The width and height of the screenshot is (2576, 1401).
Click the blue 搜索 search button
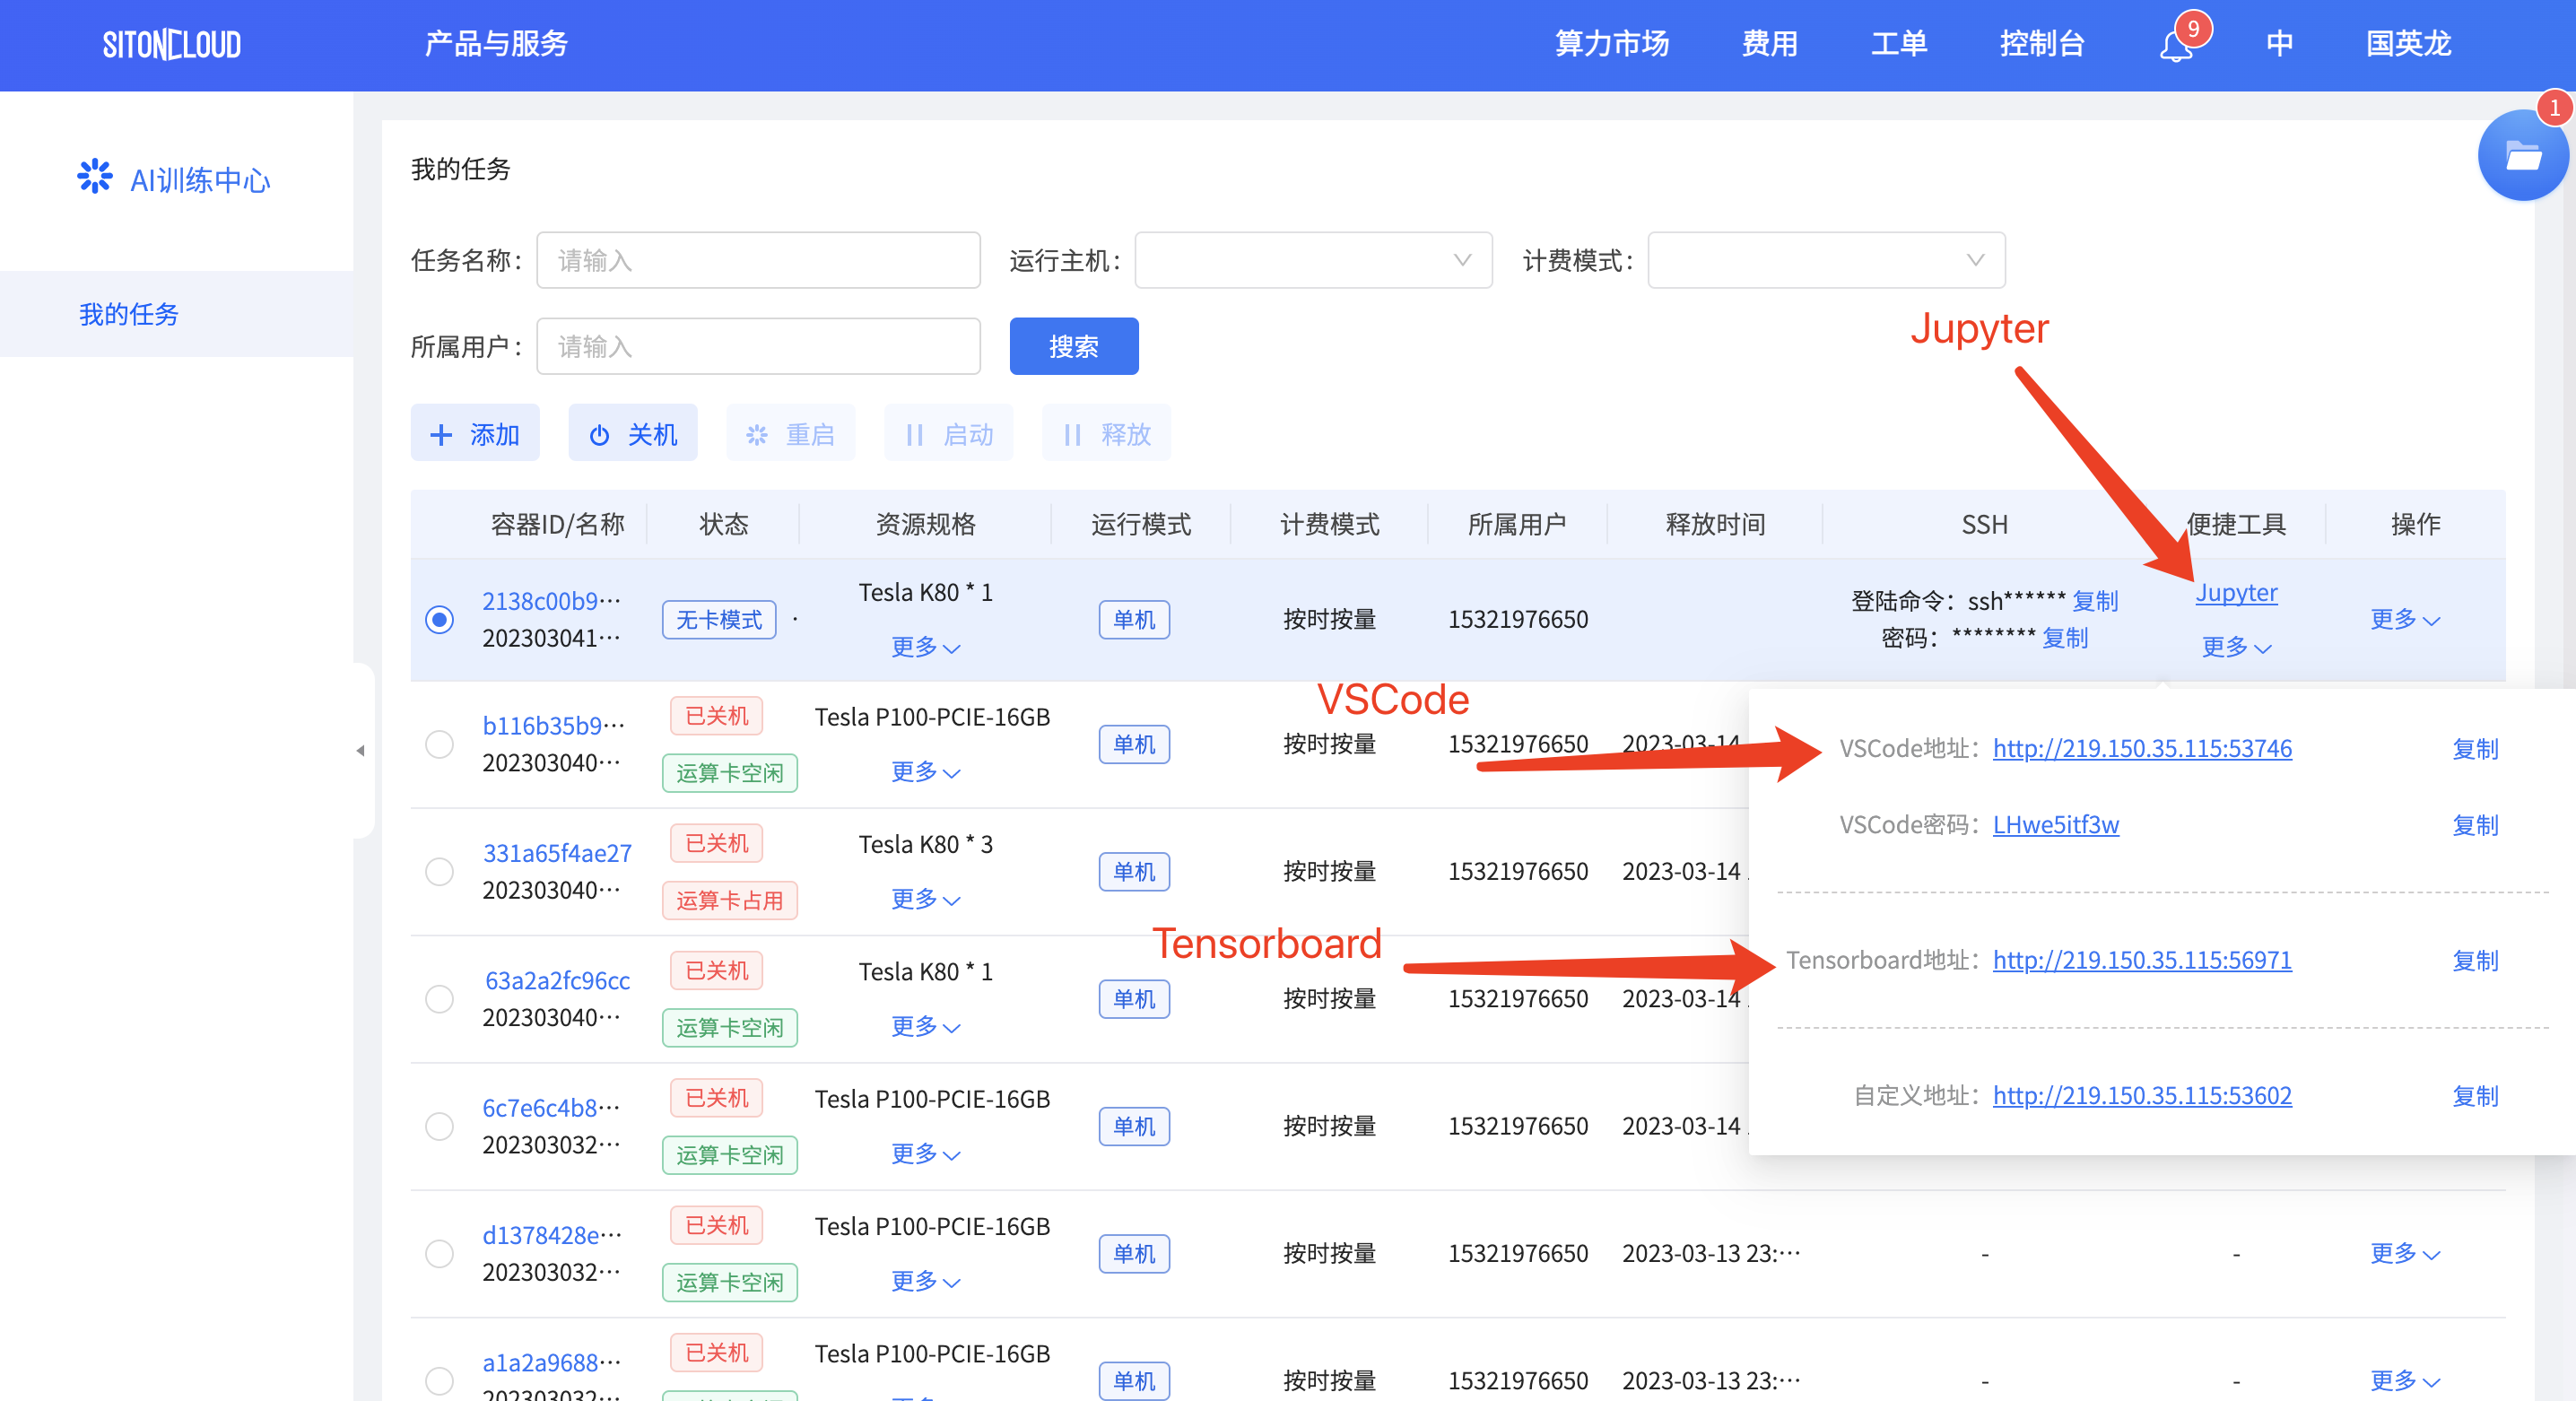coord(1074,347)
